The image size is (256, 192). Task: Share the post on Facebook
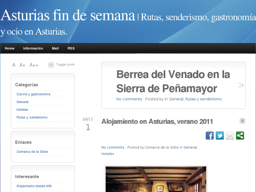pos(210,136)
